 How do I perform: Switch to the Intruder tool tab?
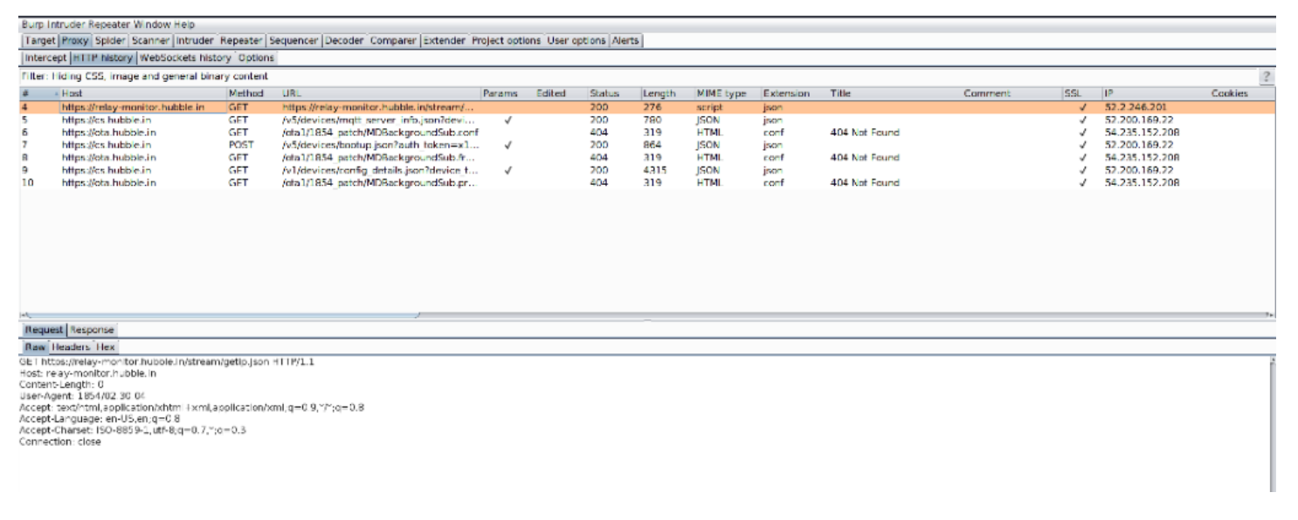[194, 41]
